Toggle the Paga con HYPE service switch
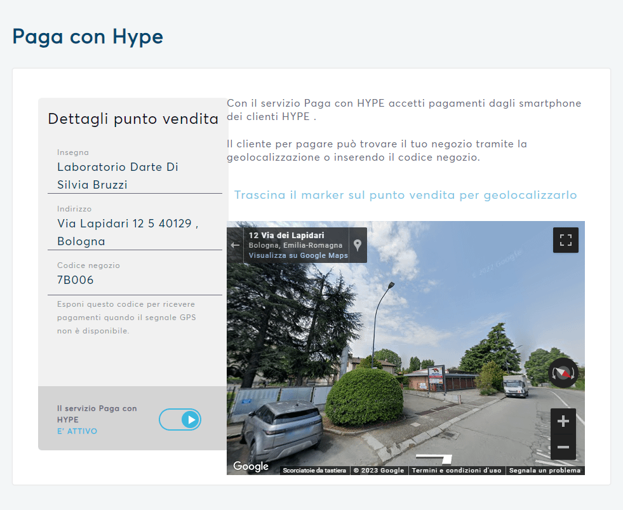Screen dimensions: 623x510 pyautogui.click(x=180, y=419)
